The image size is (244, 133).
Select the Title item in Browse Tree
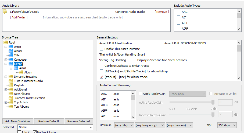17,55
